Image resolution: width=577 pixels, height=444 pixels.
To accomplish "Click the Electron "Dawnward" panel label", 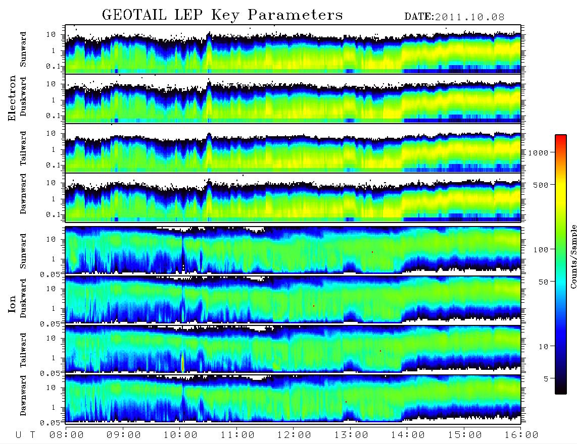I will point(23,194).
